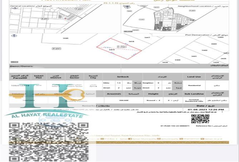Click the Neighborhood Location map thumbnail
This screenshot has width=239, height=162.
click(x=175, y=19)
